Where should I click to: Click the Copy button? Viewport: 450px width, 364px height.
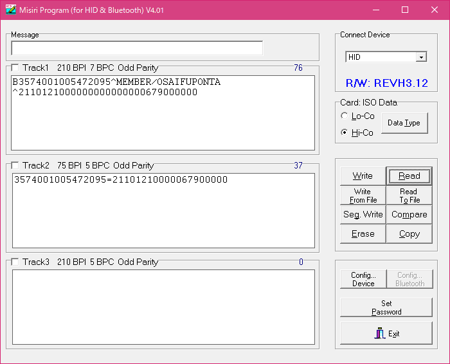(x=409, y=234)
